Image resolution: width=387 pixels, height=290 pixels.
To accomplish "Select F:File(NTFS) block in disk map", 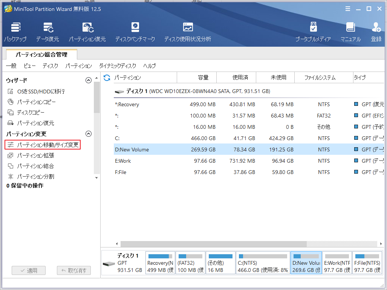I will (367, 263).
